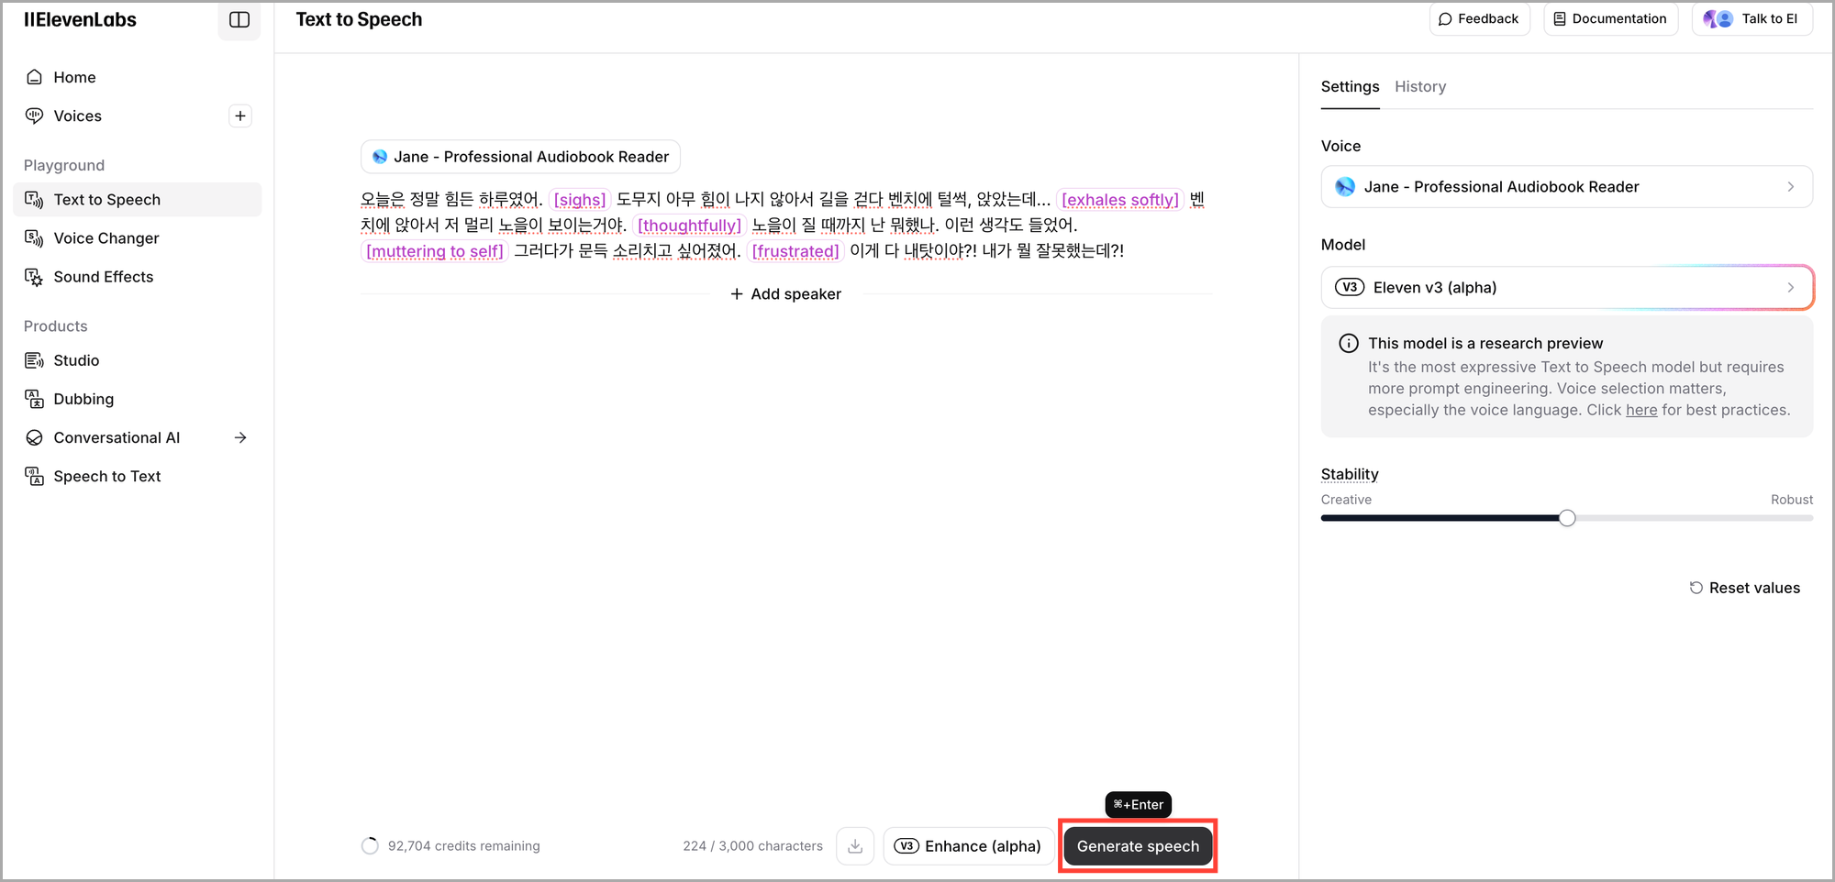Image resolution: width=1835 pixels, height=882 pixels.
Task: Open Documentation
Action: pos(1610,18)
